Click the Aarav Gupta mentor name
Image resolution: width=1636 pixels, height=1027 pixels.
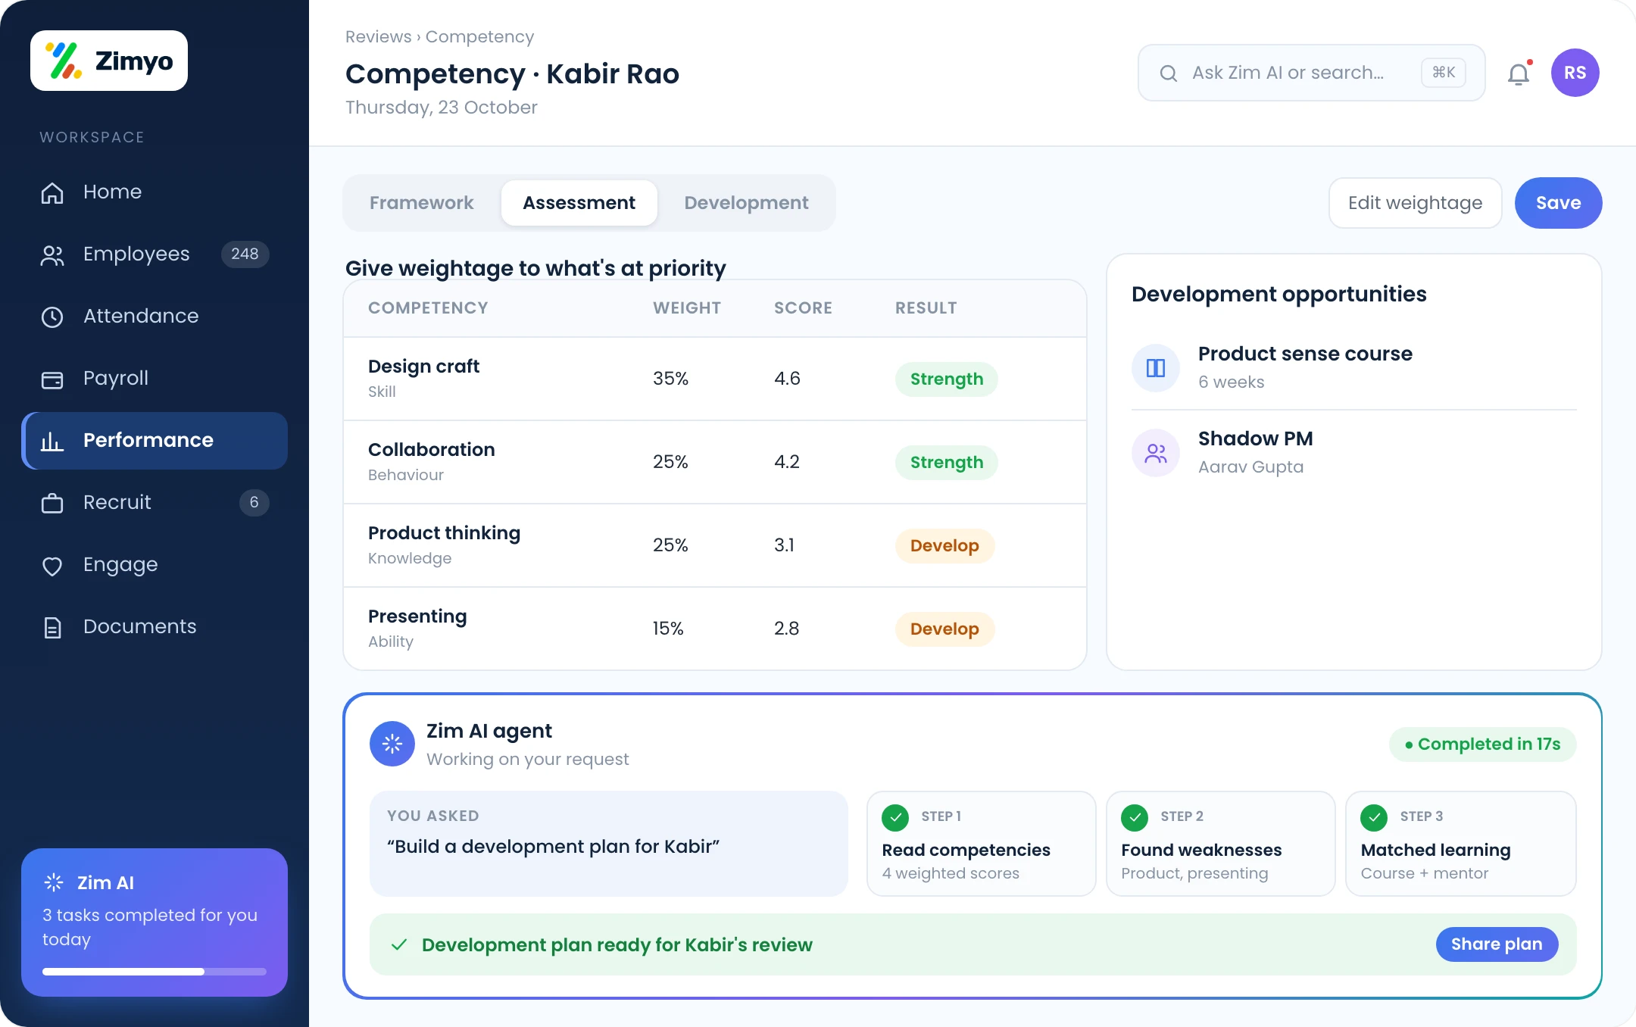pos(1250,467)
